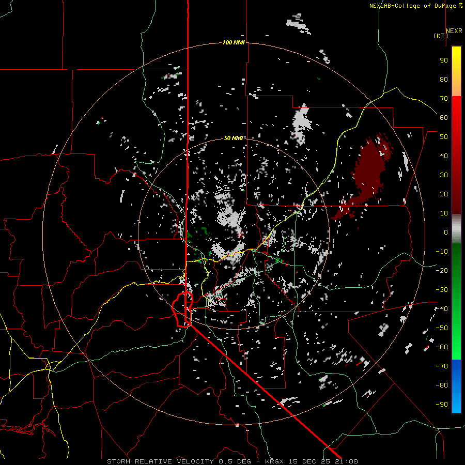
Task: Click the storm relative velocity footer caption
Action: (232, 461)
